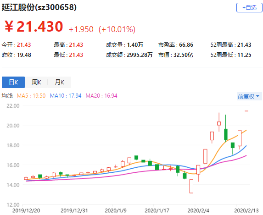
Task: Click 市盈率 value 66.86
Action: pos(186,45)
